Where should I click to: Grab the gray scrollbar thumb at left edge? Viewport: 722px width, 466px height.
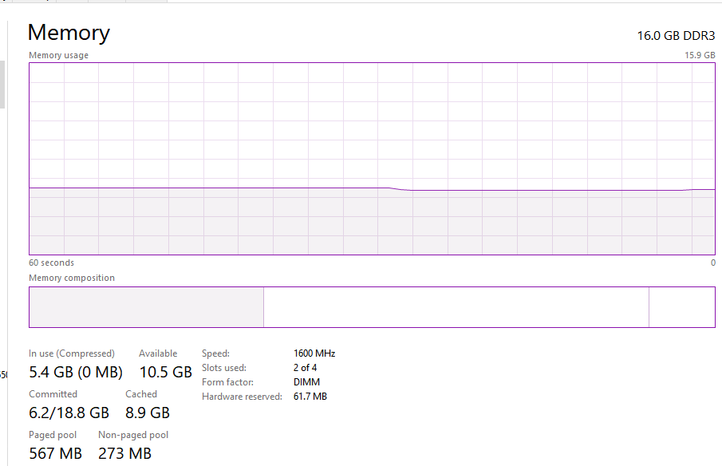[2, 85]
